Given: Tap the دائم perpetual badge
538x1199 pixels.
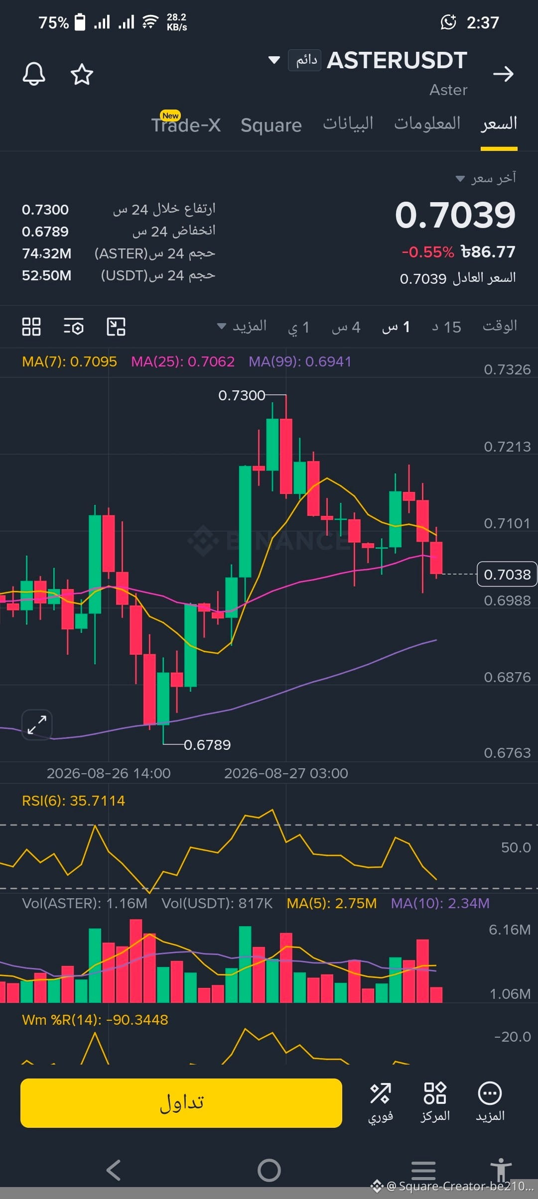Looking at the screenshot, I should [305, 60].
